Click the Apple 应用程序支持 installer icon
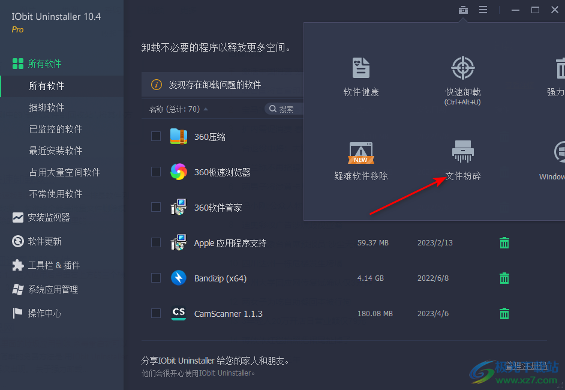This screenshot has height=390, width=565. [178, 242]
